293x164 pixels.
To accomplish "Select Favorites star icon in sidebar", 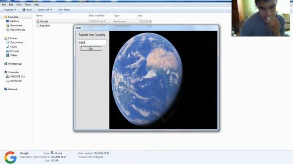I will (x=5, y=17).
